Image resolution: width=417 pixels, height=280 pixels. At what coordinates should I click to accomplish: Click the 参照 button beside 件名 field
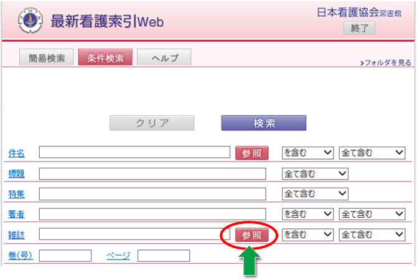click(252, 153)
